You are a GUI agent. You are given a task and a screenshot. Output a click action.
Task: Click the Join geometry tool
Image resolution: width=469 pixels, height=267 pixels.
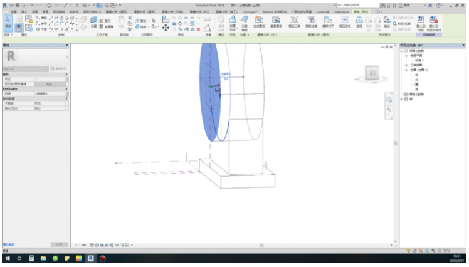[140, 26]
